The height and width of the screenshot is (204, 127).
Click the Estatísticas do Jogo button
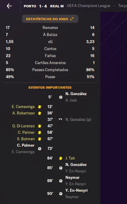point(50,19)
